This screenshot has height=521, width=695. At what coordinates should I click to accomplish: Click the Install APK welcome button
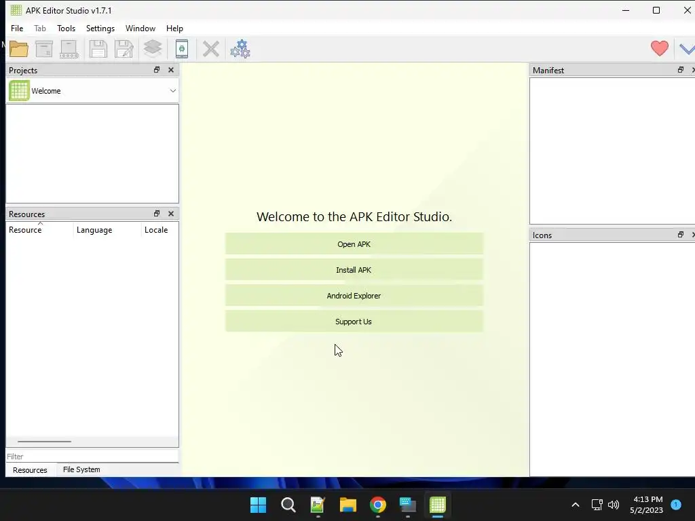tap(354, 270)
